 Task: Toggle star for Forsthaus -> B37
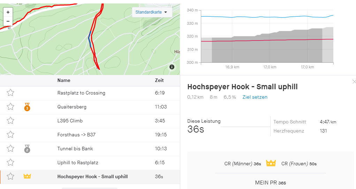(10, 135)
